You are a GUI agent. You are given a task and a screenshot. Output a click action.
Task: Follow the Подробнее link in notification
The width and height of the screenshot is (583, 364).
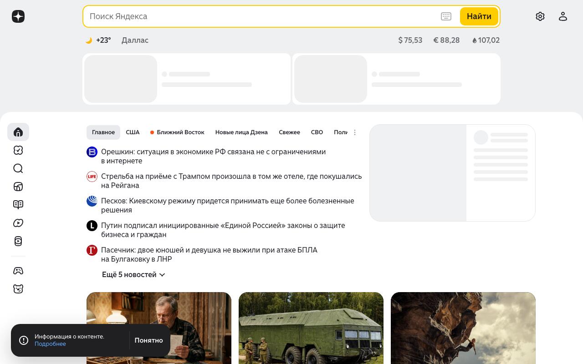pos(50,344)
